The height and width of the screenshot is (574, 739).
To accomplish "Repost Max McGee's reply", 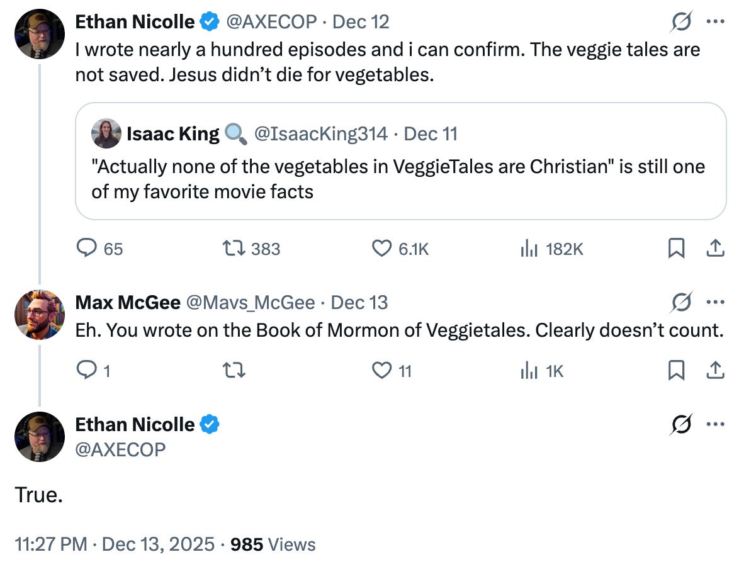I will pyautogui.click(x=235, y=371).
